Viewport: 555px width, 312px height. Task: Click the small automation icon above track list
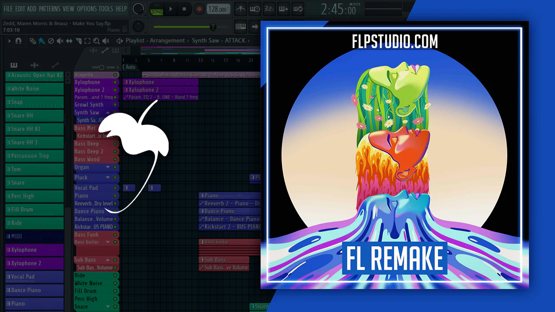[104, 51]
